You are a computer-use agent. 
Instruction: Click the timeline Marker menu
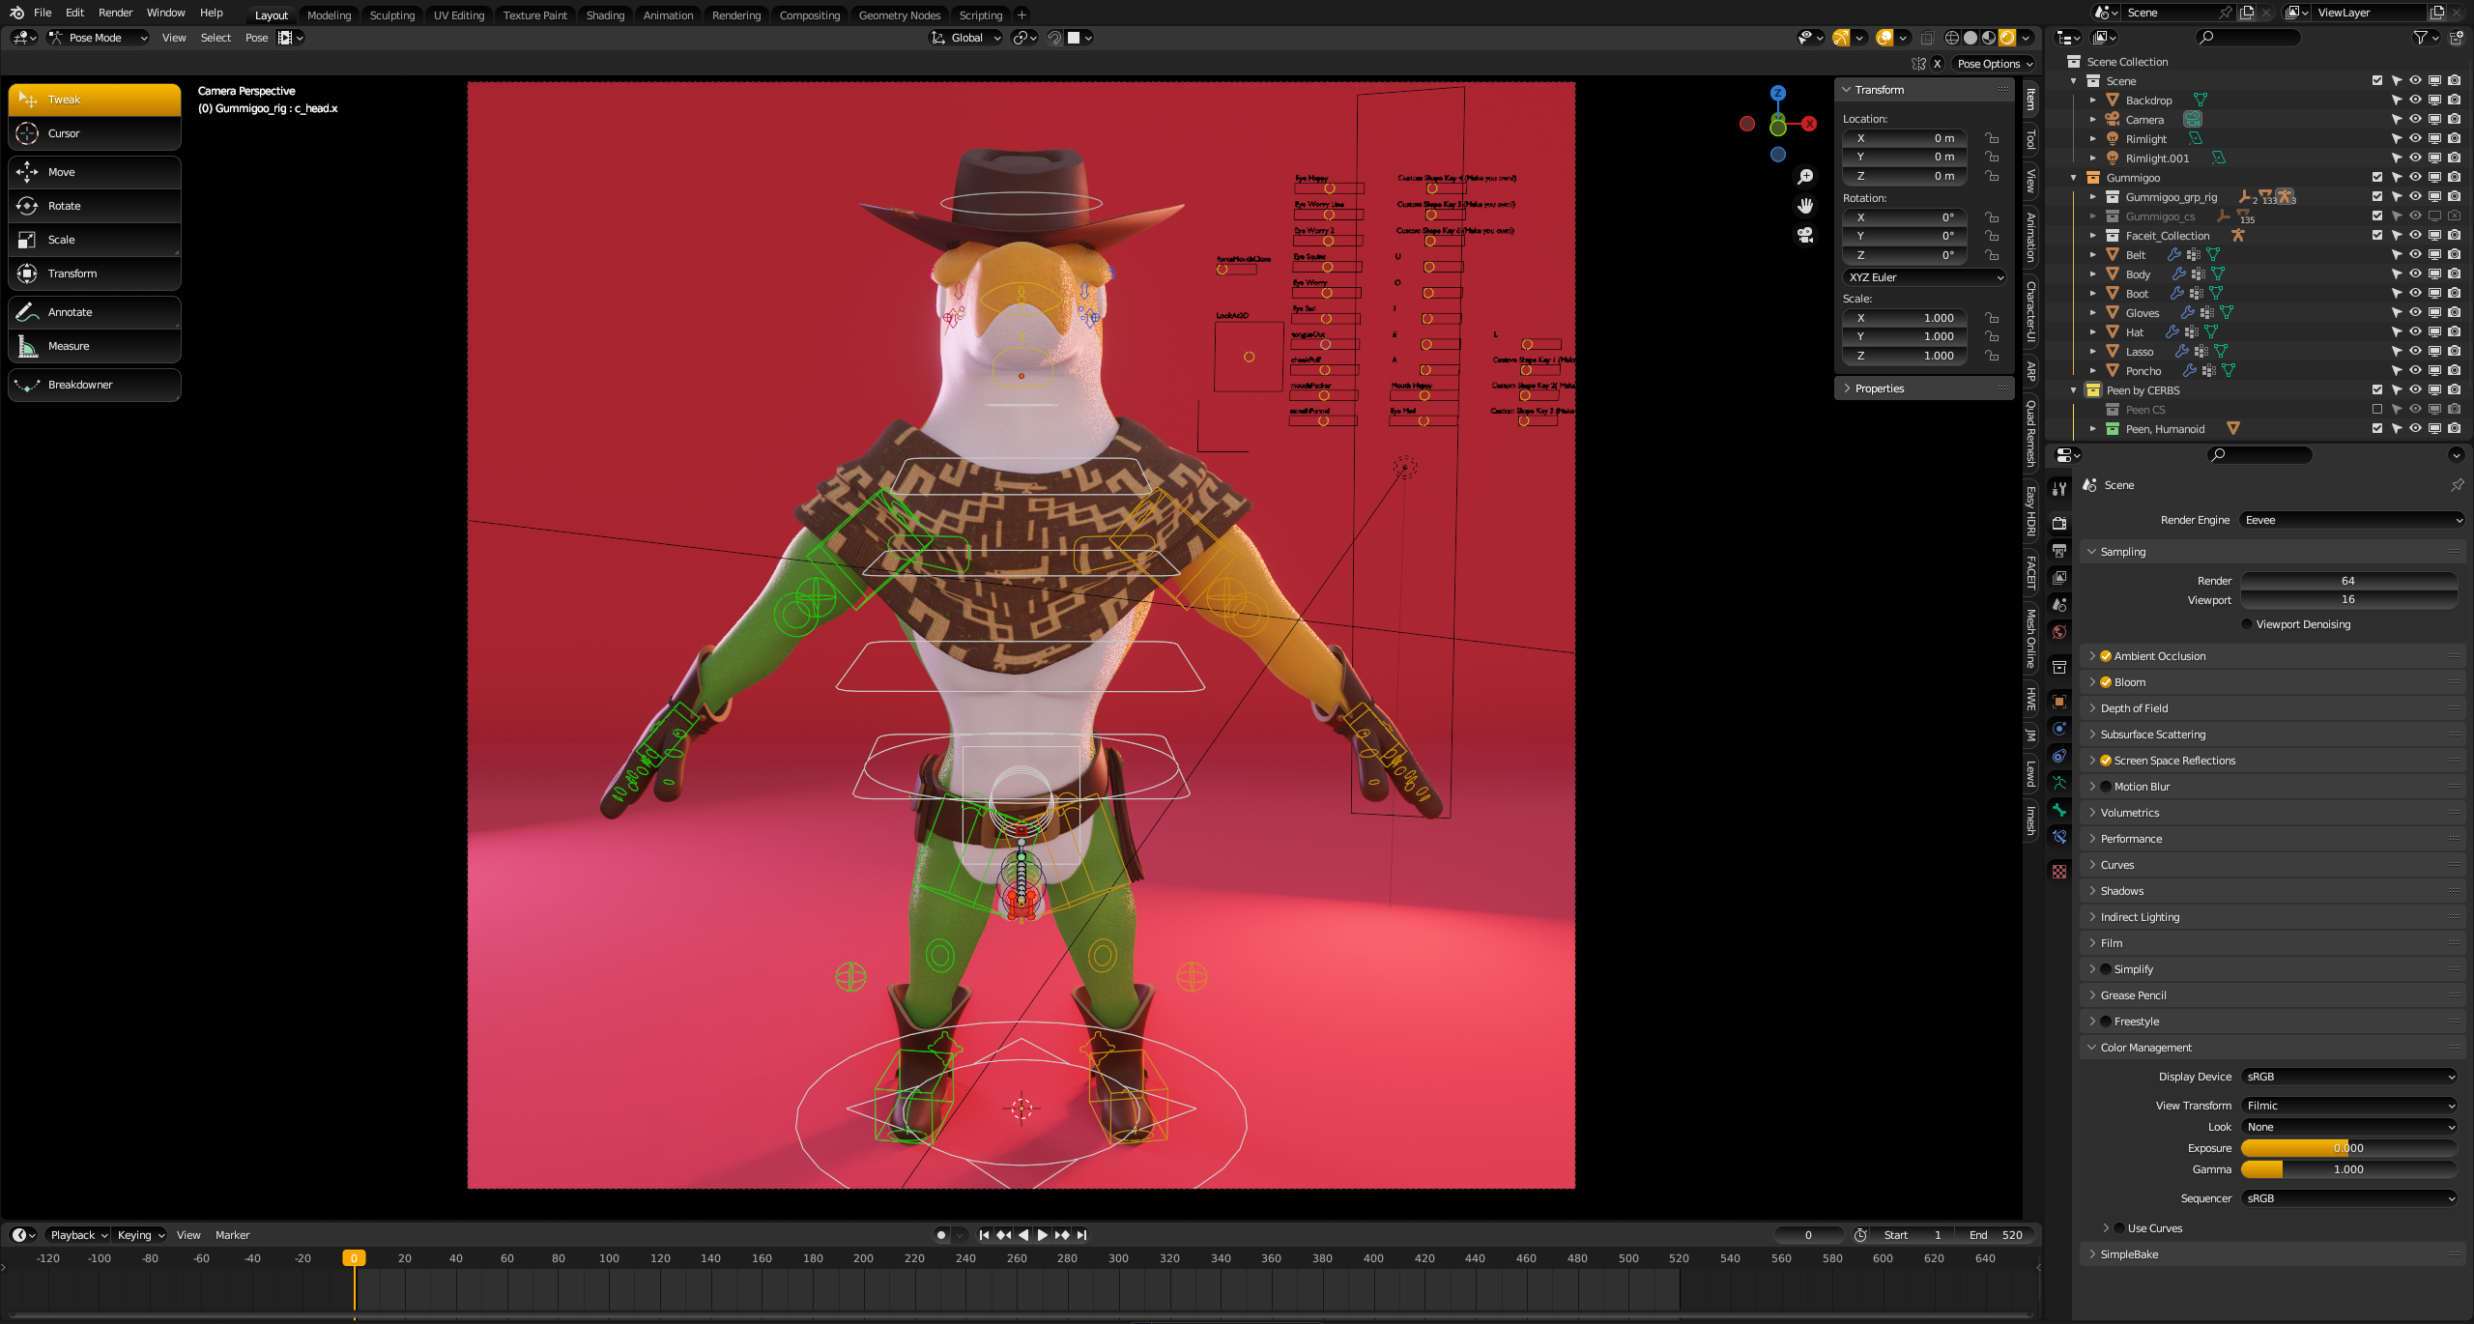tap(232, 1235)
